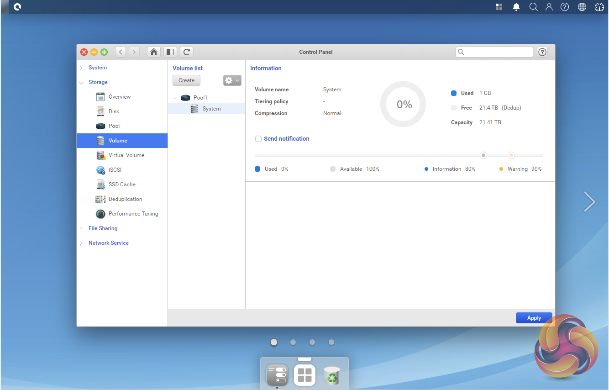Viewport: 609px width, 390px height.
Task: Click the Home icon in Control Panel toolbar
Action: tap(154, 52)
